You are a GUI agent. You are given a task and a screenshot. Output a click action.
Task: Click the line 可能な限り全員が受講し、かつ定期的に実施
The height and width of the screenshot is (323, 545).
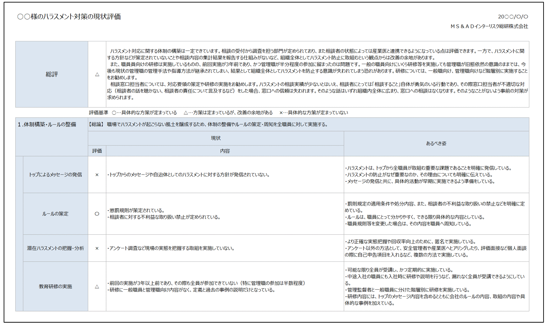(x=399, y=270)
